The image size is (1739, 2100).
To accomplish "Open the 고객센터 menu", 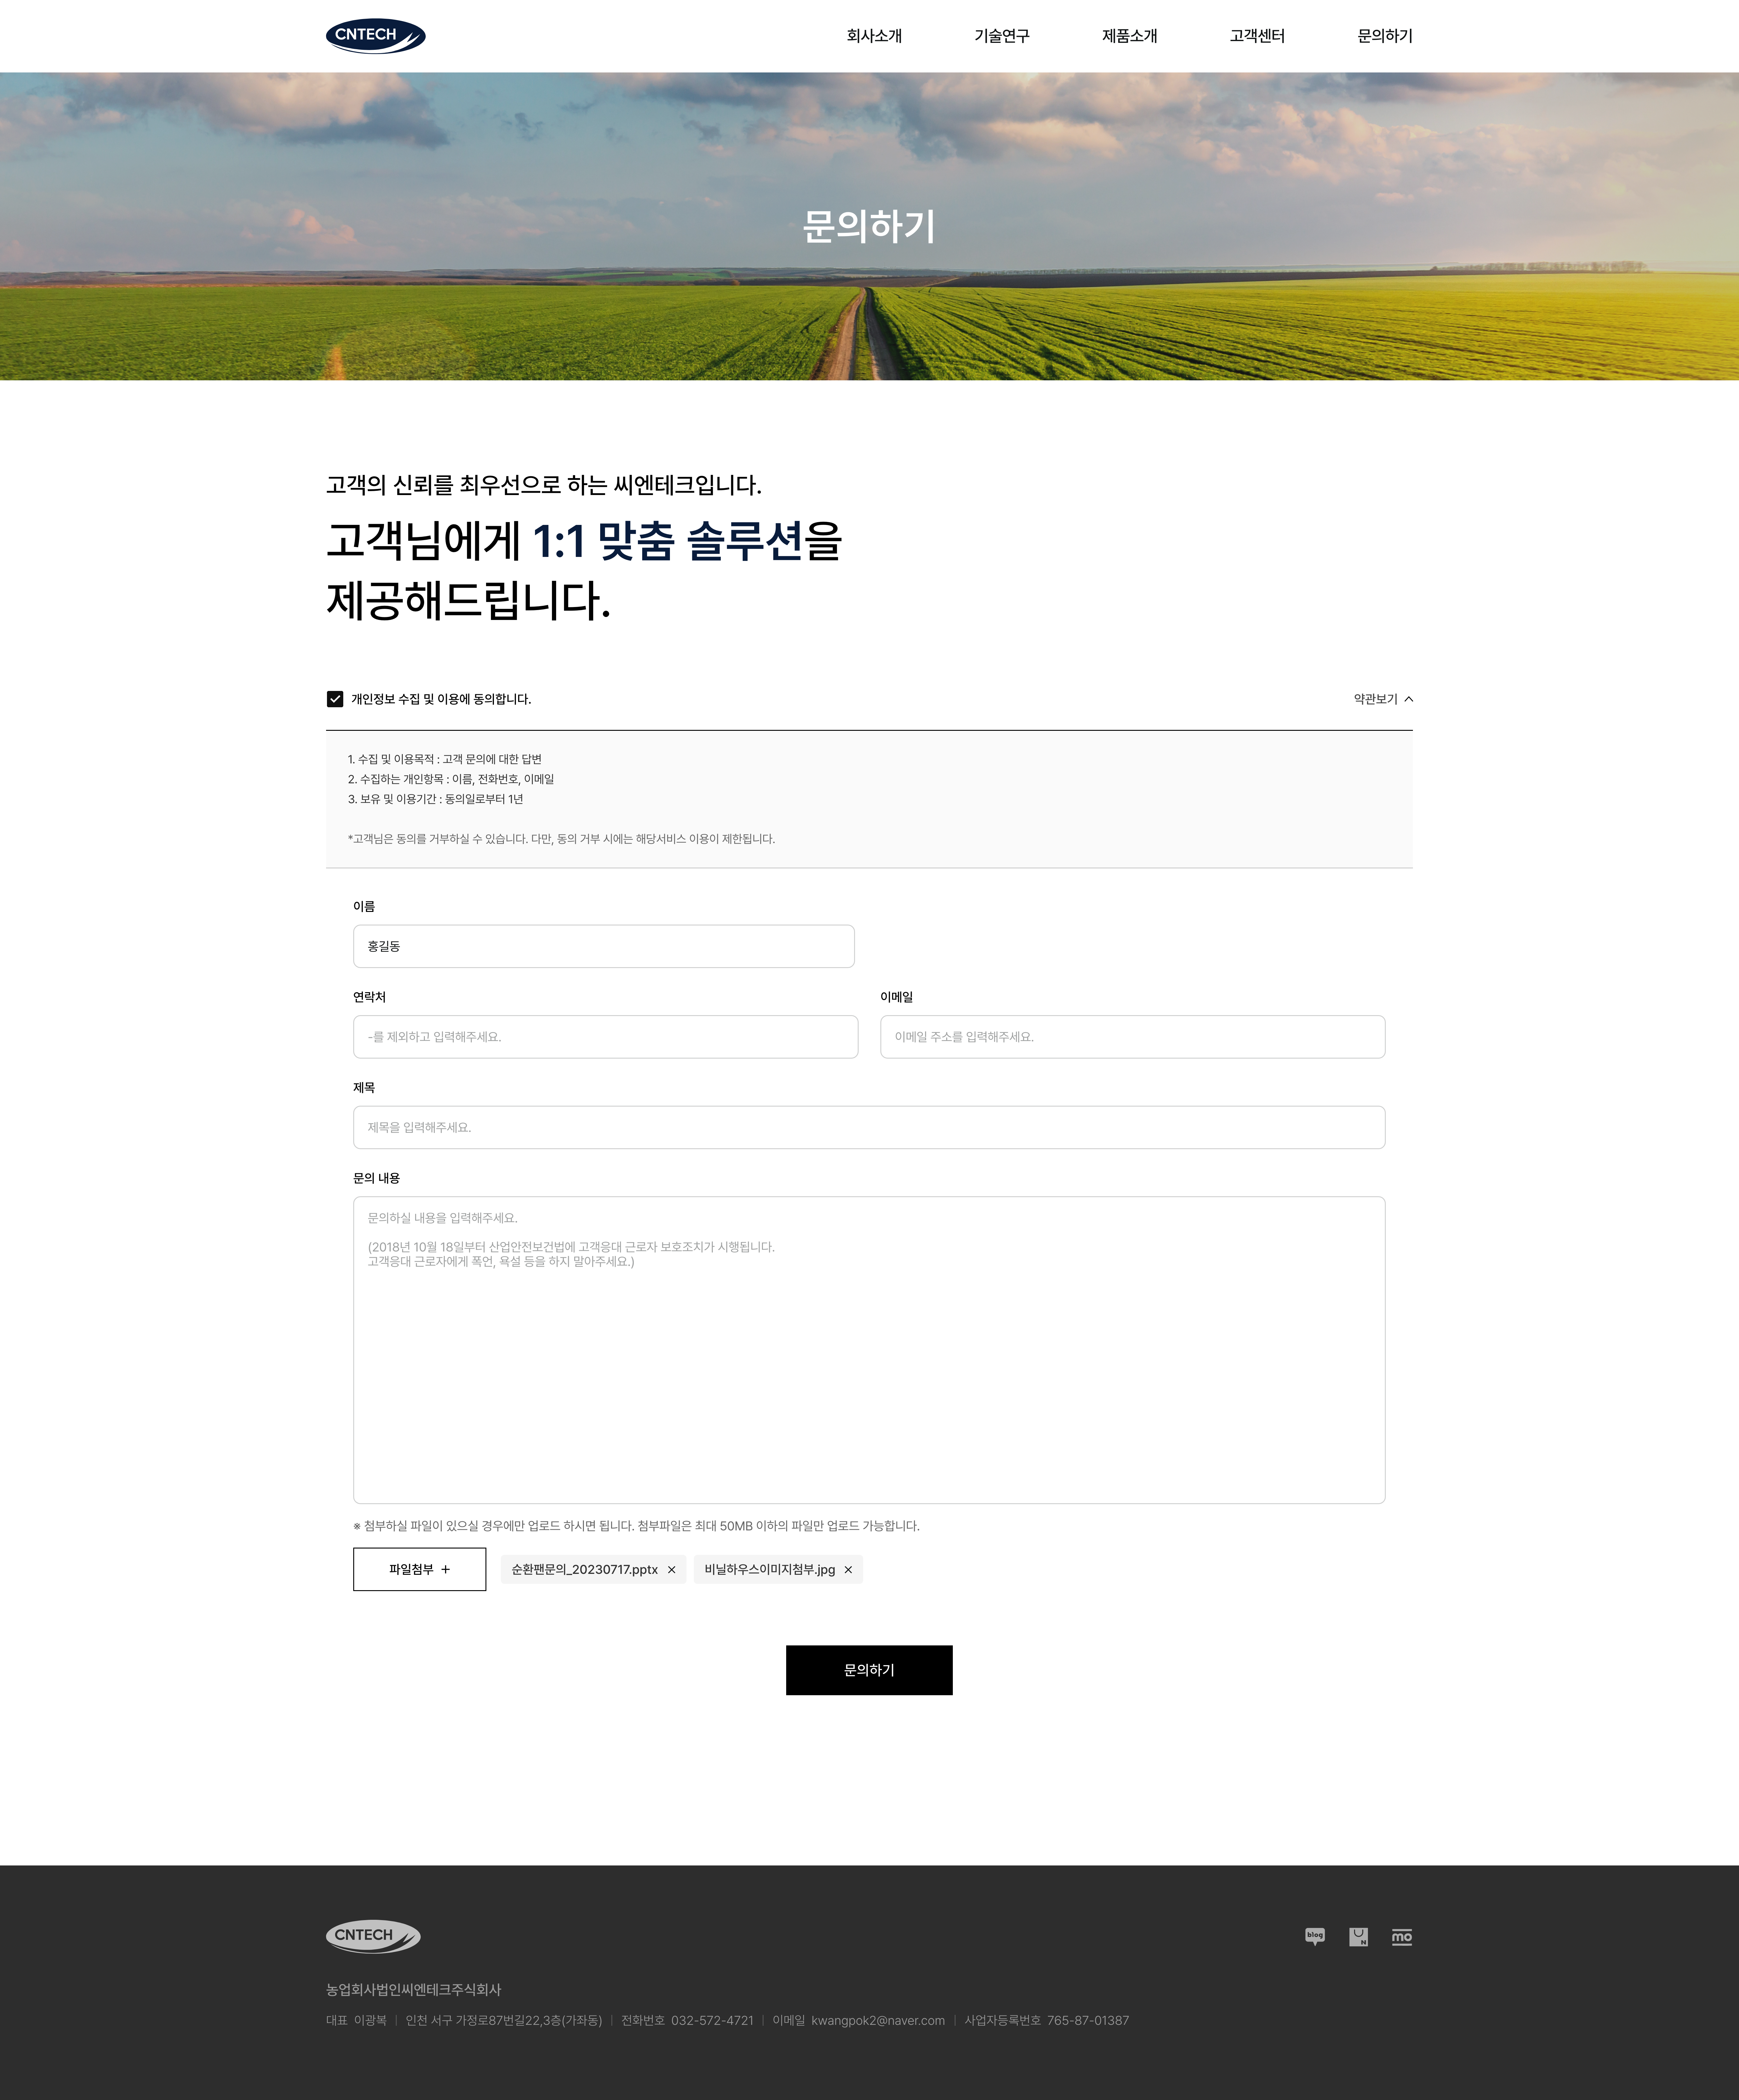I will tap(1257, 36).
